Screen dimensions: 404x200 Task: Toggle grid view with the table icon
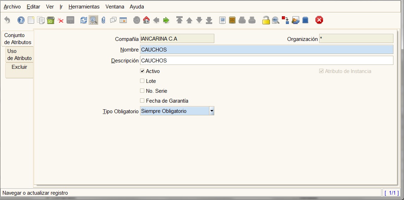[123, 20]
